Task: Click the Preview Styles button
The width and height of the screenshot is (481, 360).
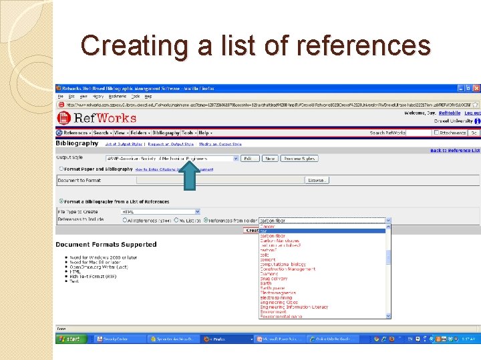Action: pos(299,159)
